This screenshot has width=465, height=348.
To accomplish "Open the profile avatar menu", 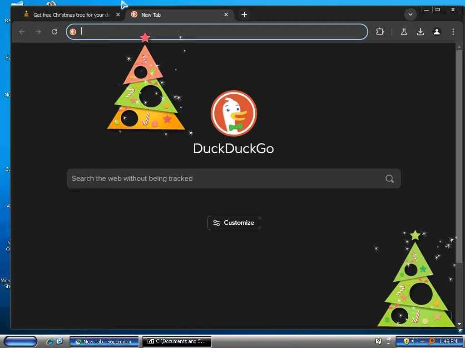I will (x=436, y=32).
